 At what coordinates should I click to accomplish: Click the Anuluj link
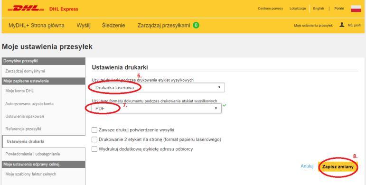point(307,166)
